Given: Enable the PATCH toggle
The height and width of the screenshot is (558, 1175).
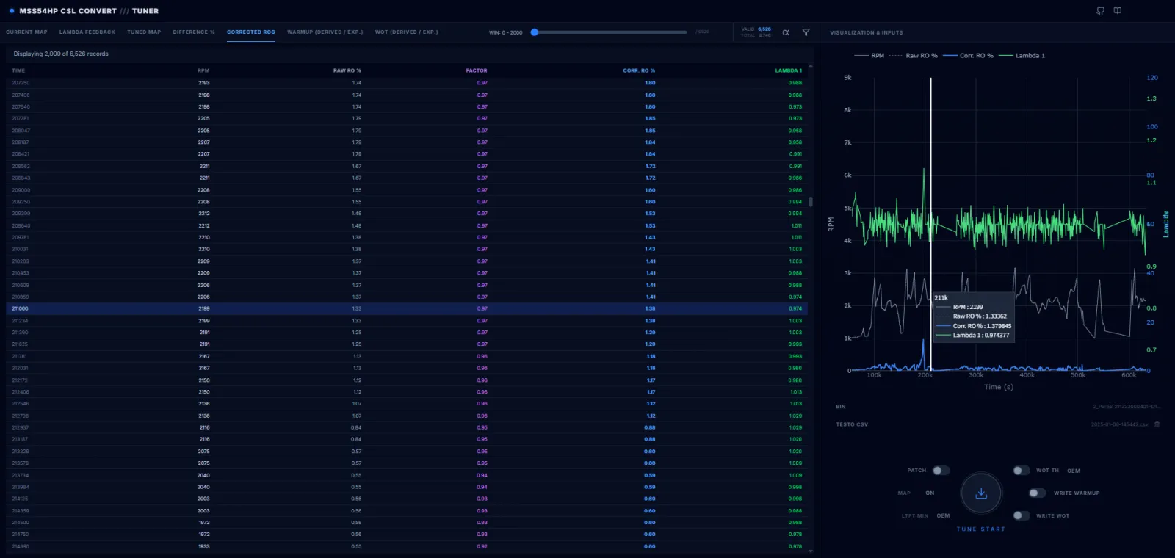Looking at the screenshot, I should click(941, 471).
